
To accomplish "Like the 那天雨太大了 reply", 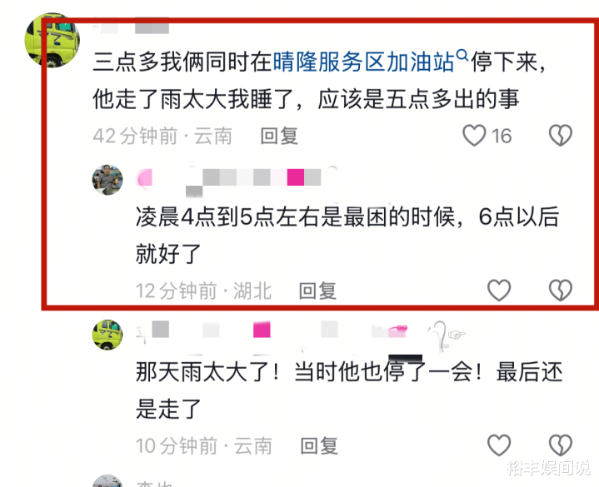I will pyautogui.click(x=499, y=445).
